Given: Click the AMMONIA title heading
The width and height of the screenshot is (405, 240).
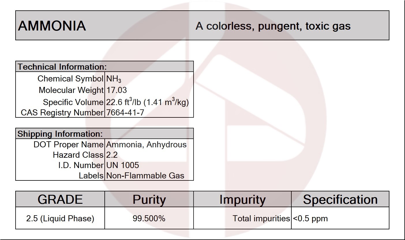Looking at the screenshot, I should click(x=52, y=26).
